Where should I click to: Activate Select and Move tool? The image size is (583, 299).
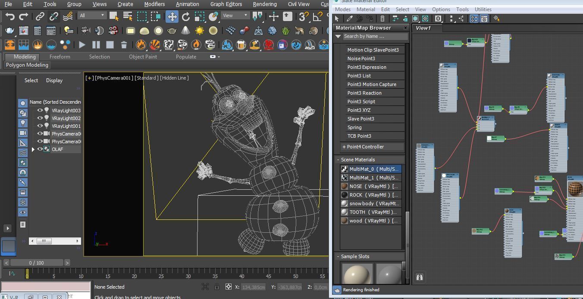click(x=172, y=17)
